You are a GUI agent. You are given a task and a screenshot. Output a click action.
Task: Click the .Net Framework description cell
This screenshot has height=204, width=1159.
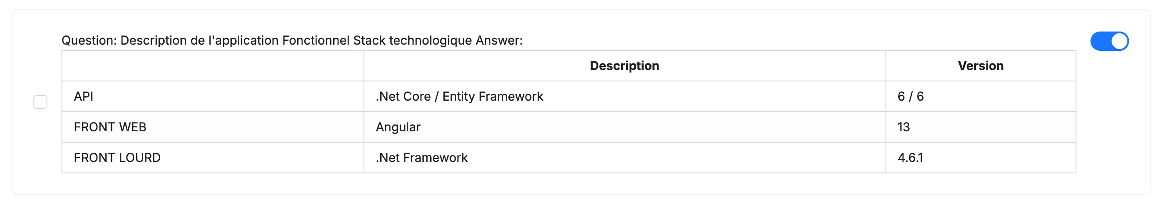tap(624, 158)
